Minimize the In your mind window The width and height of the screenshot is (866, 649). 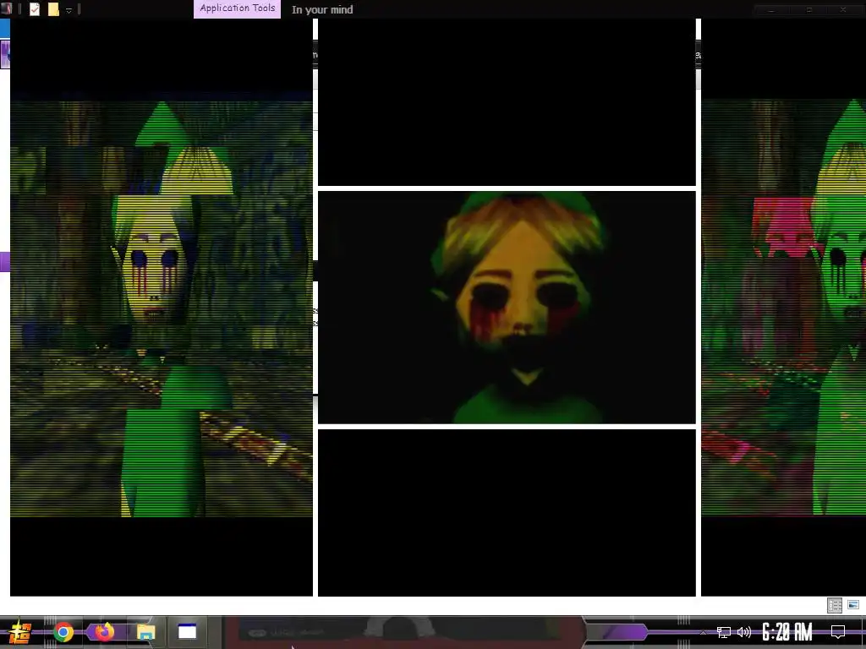pyautogui.click(x=771, y=9)
